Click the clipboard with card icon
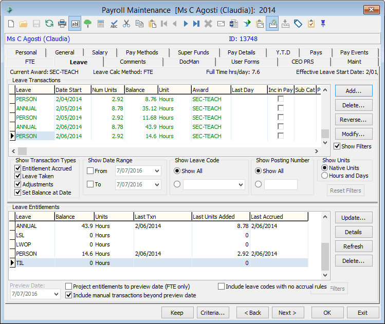The width and height of the screenshot is (385, 324). [x=260, y=24]
